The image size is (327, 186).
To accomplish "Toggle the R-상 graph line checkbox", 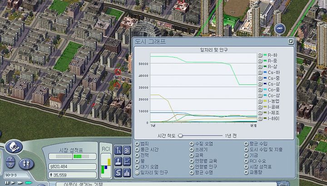I will point(260,66).
